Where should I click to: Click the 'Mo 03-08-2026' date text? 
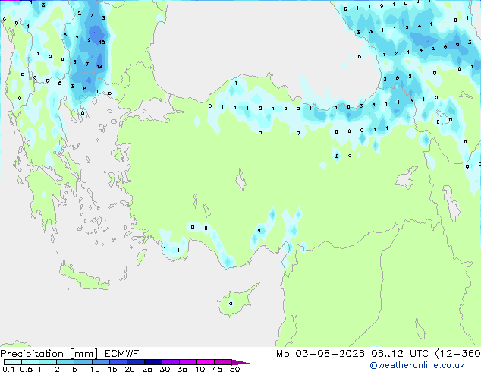click(x=320, y=354)
